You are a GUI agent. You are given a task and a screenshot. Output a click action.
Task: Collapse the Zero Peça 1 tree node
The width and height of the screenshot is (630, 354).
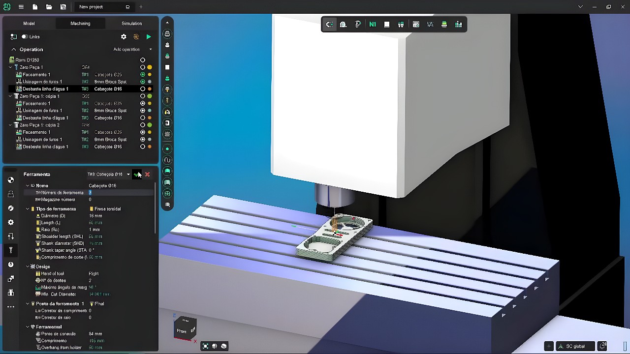pos(10,67)
